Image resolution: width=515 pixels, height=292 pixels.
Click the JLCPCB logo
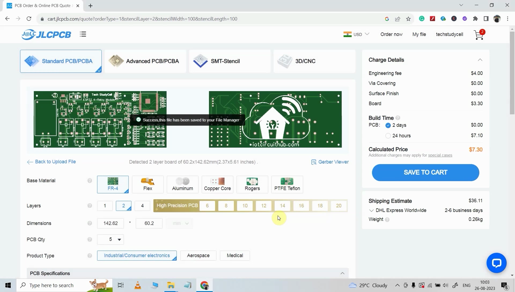tap(46, 34)
